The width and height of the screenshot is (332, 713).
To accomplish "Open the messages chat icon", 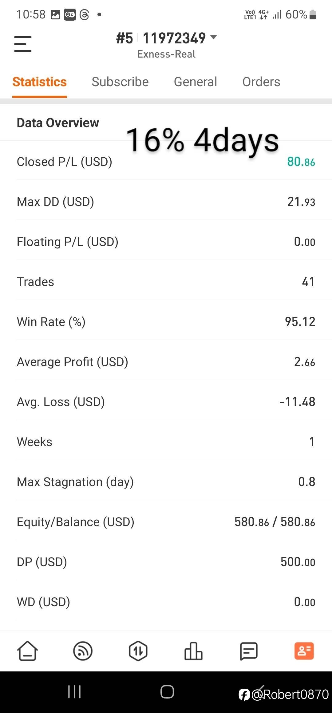I will click(249, 651).
